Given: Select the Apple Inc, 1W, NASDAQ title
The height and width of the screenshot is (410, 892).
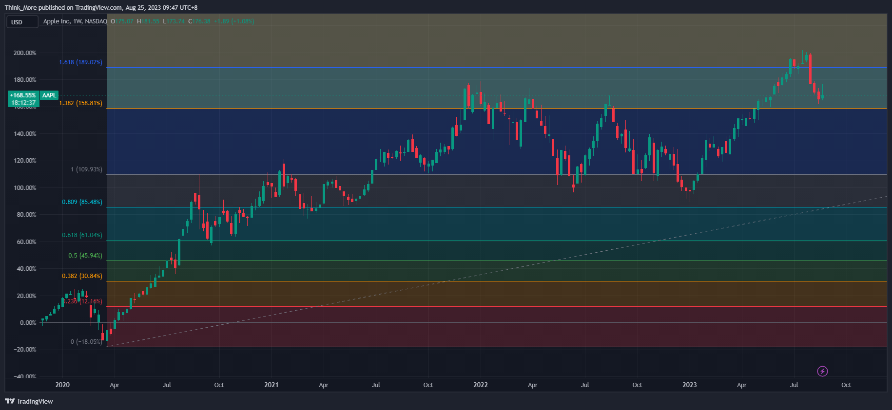Looking at the screenshot, I should (75, 21).
